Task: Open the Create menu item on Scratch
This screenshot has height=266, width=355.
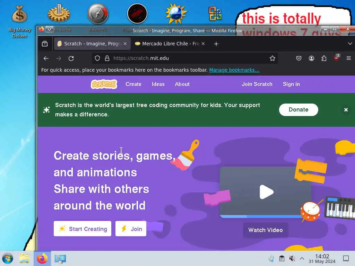Action: click(133, 84)
